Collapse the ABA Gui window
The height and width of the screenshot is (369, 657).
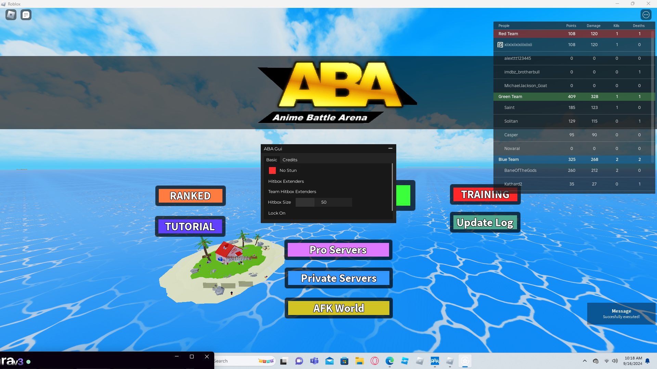click(390, 149)
